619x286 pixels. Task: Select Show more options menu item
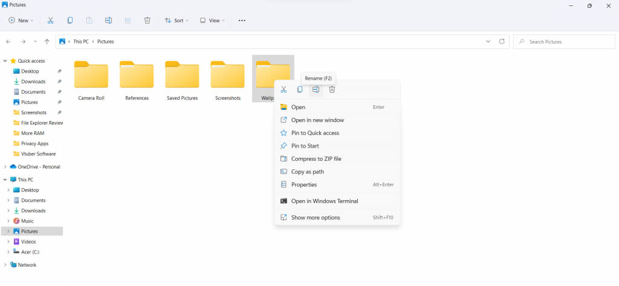coord(315,218)
